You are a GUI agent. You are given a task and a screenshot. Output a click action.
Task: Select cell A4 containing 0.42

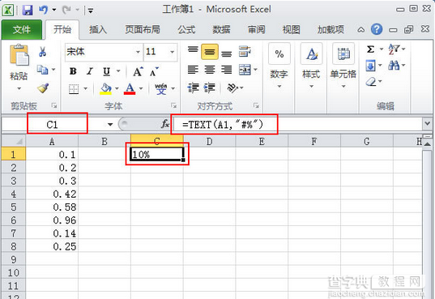52,194
